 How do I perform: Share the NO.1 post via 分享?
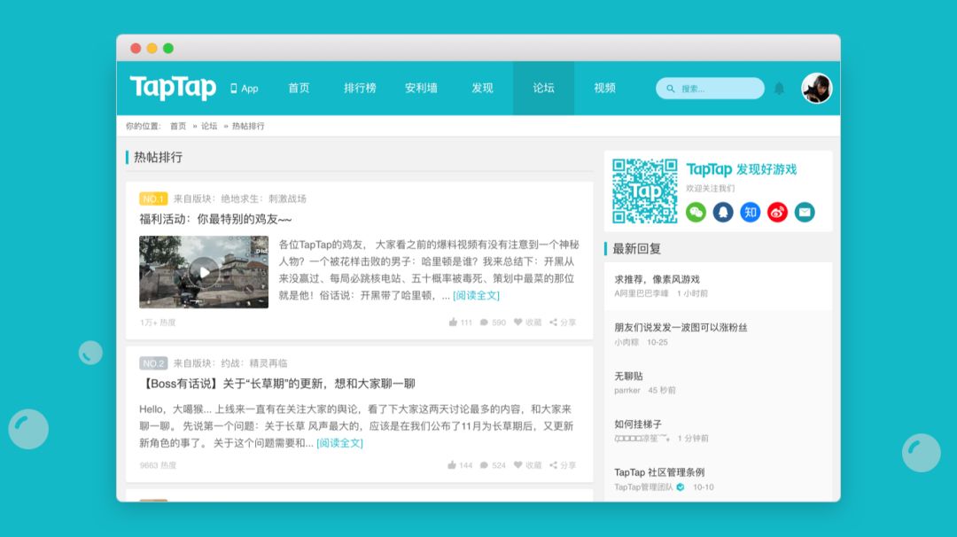563,323
